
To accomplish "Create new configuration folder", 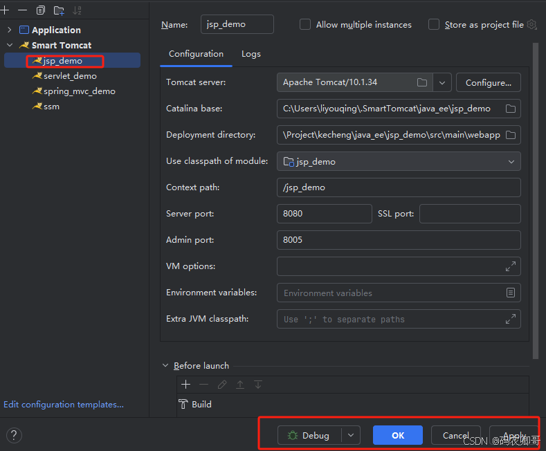I will tap(59, 10).
